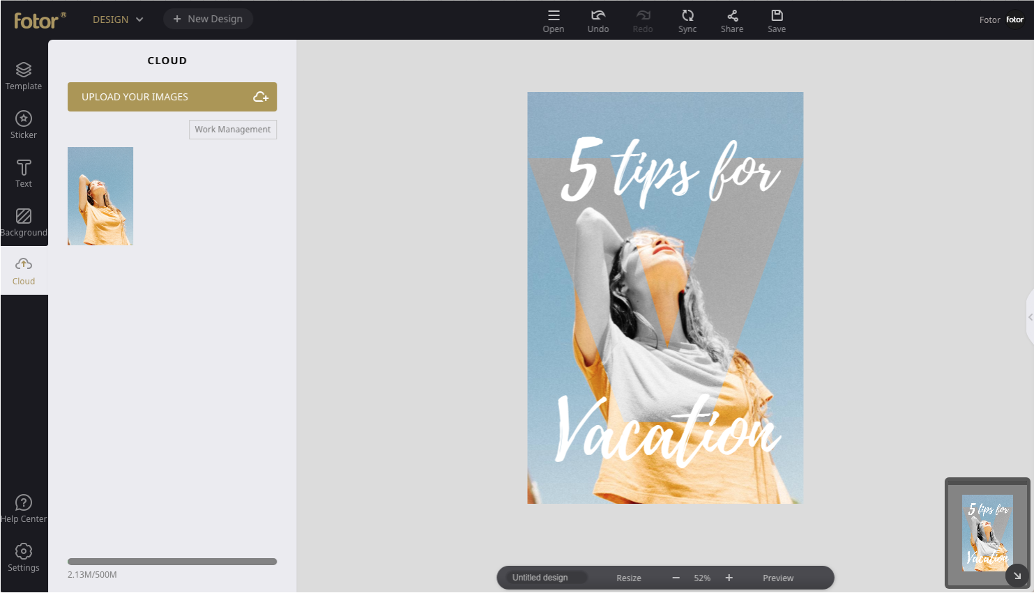The width and height of the screenshot is (1034, 593).
Task: Expand the right side panel arrow
Action: click(1030, 317)
